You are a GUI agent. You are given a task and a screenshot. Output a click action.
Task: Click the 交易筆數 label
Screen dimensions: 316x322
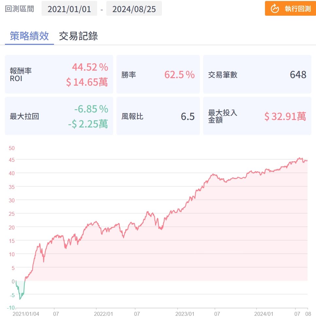223,75
